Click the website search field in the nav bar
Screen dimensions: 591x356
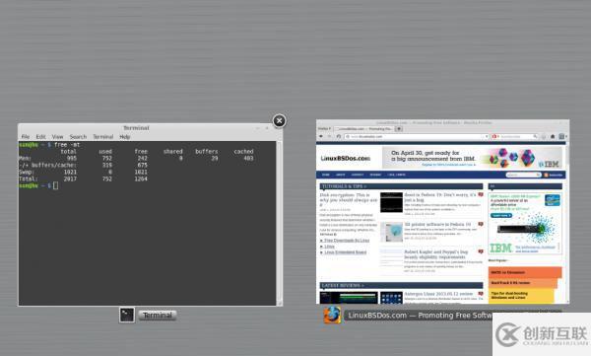(523, 175)
